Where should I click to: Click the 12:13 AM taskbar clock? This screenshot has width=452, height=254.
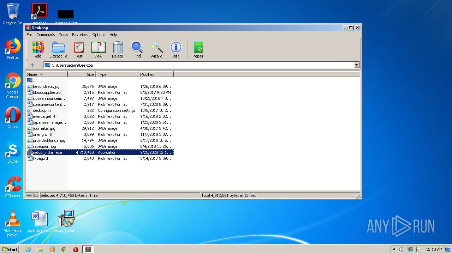point(434,249)
